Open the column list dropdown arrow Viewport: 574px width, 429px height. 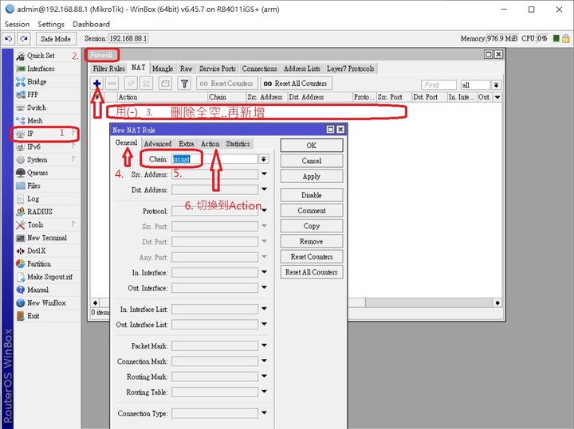(x=497, y=97)
